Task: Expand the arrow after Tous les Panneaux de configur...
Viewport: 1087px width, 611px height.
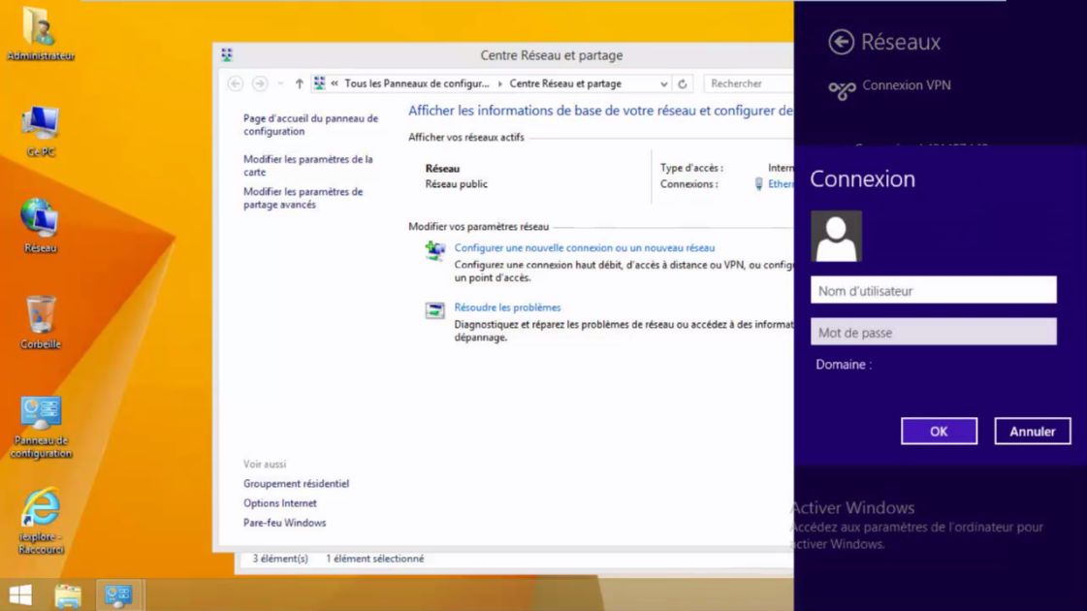Action: click(x=499, y=83)
